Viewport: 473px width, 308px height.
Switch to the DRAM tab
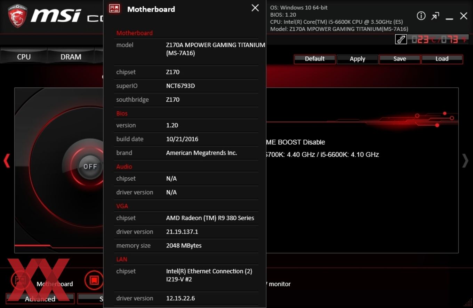tap(71, 57)
